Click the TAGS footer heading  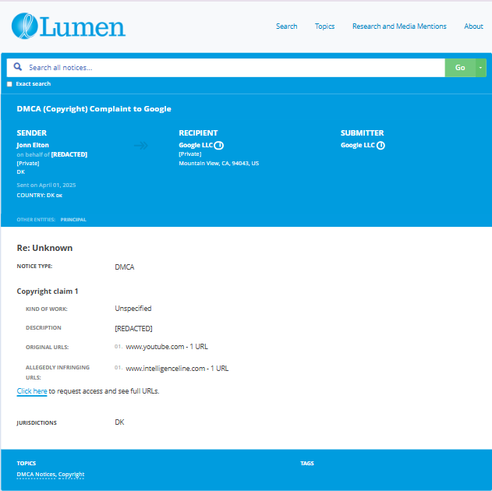[x=307, y=463]
